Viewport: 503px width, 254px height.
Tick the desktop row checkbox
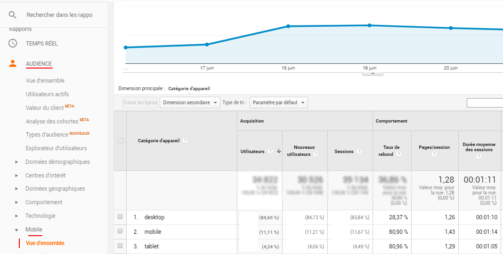click(120, 216)
